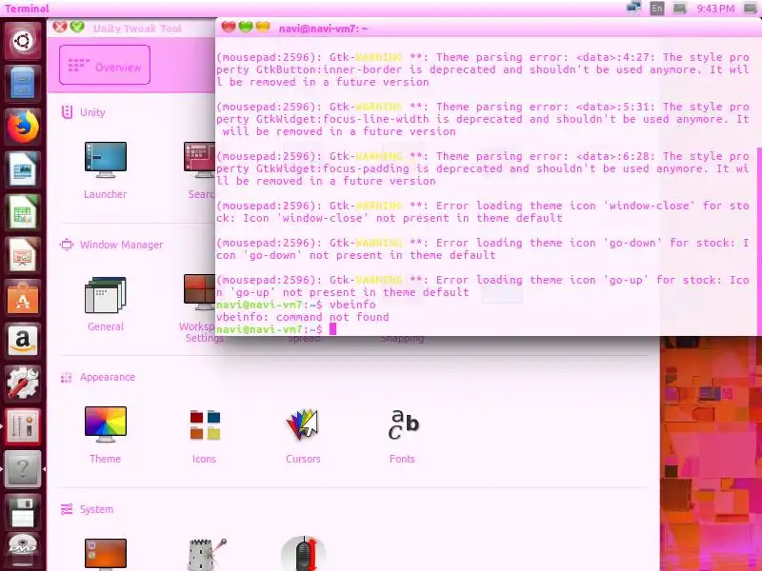Open LibreOffice Calc from the launcher
762x571 pixels.
point(23,212)
